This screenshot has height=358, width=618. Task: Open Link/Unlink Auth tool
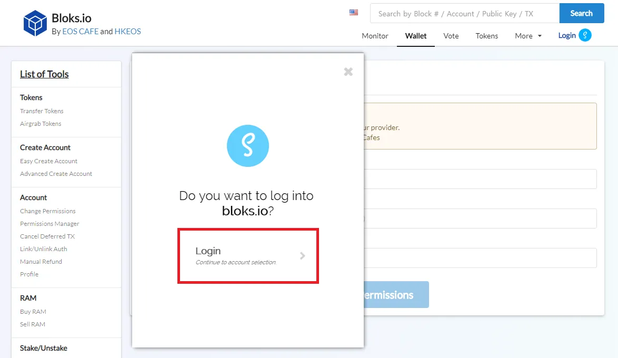click(x=43, y=249)
